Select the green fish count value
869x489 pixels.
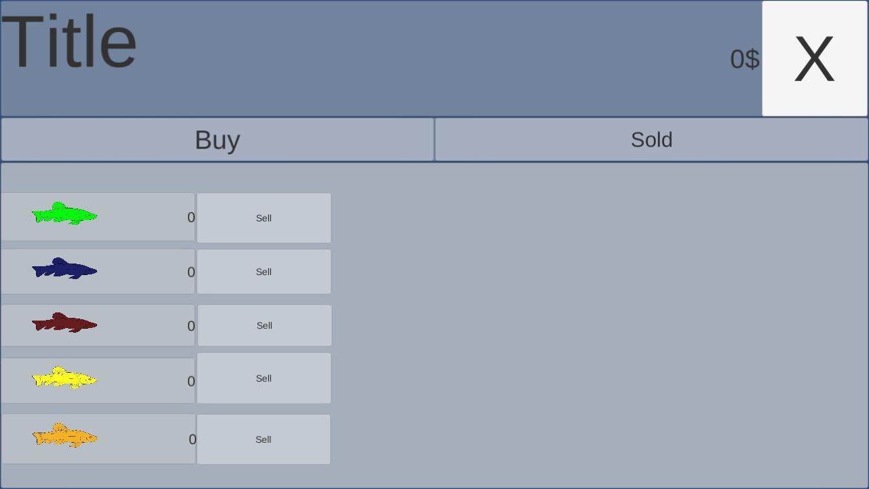[x=191, y=217]
